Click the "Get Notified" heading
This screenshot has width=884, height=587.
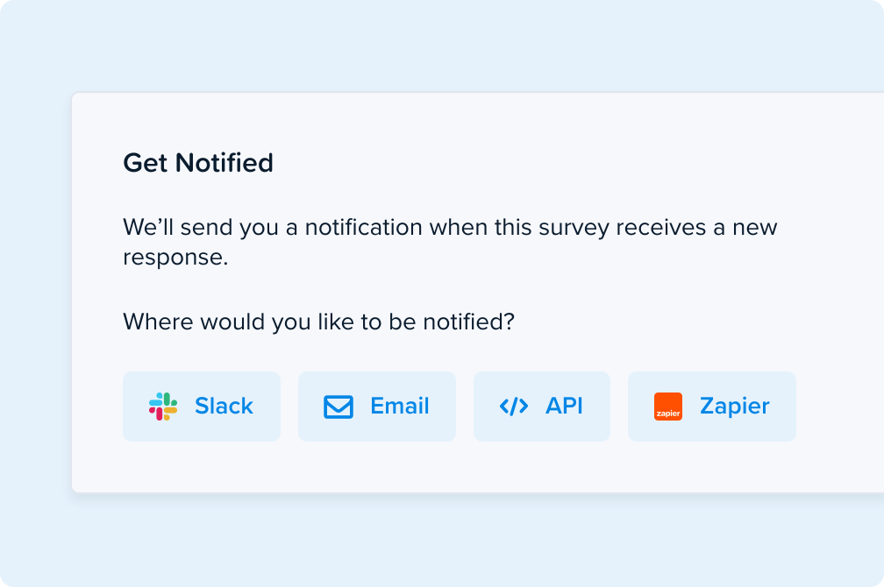198,163
